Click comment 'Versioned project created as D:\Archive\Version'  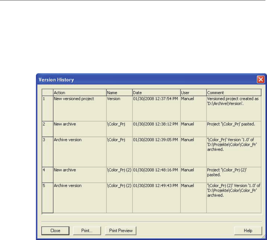[x=234, y=109]
